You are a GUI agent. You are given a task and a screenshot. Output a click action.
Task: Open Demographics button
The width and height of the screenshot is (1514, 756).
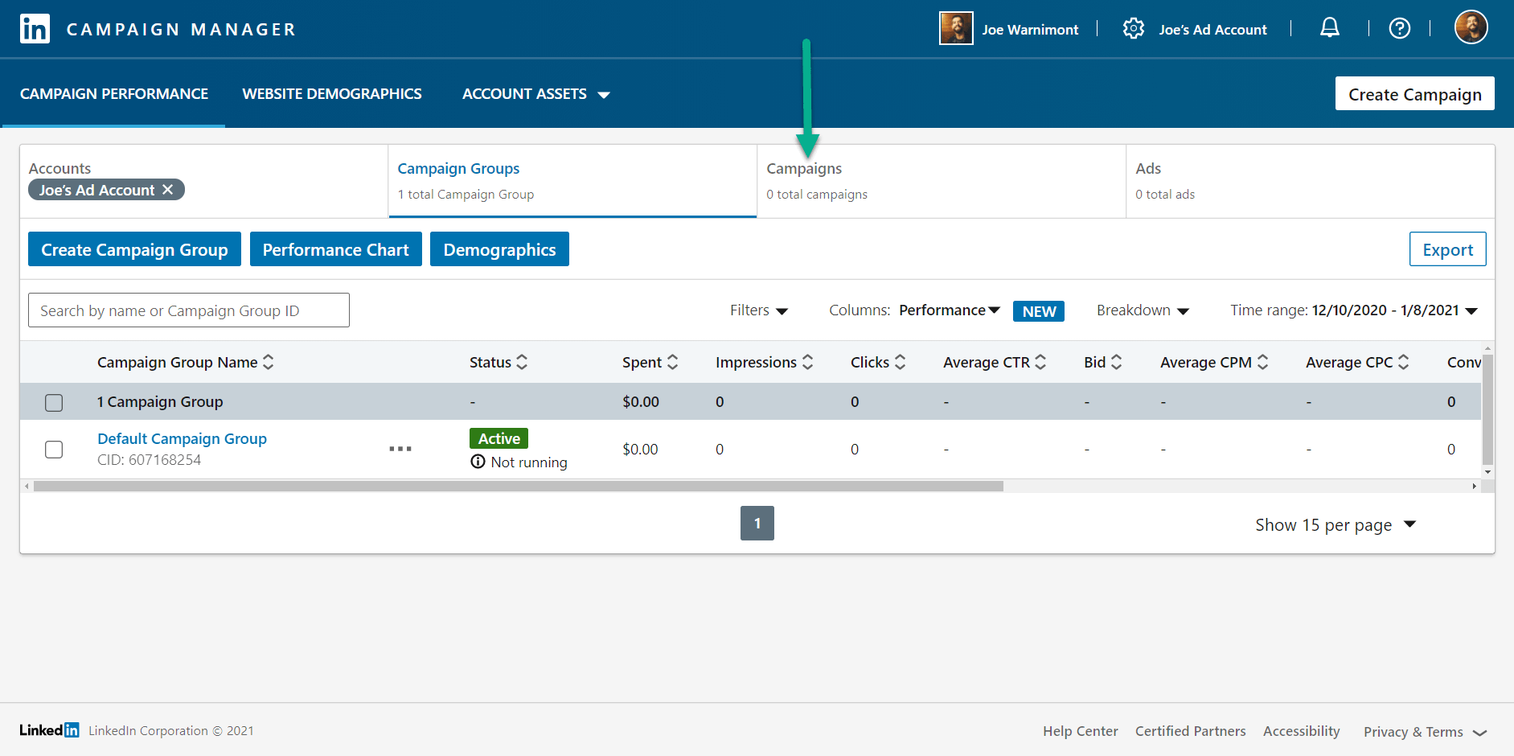point(499,249)
